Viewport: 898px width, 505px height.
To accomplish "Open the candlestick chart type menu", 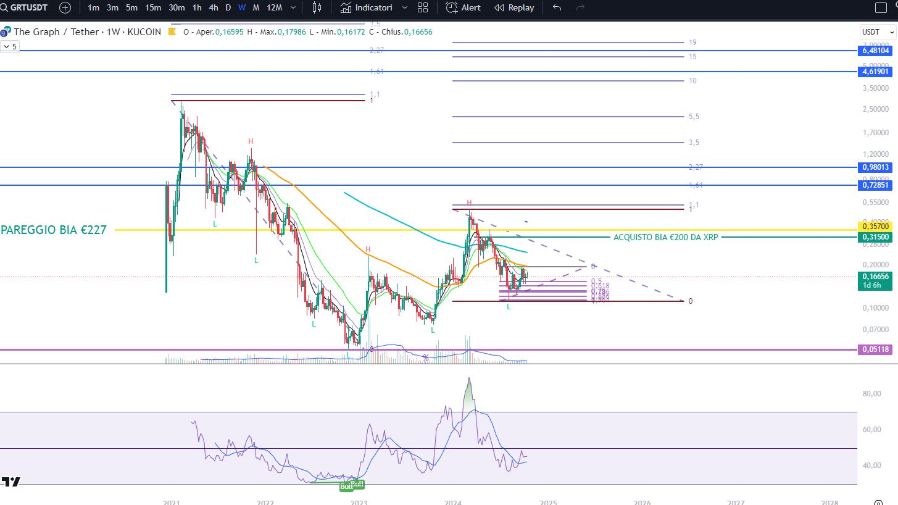I will 317,7.
